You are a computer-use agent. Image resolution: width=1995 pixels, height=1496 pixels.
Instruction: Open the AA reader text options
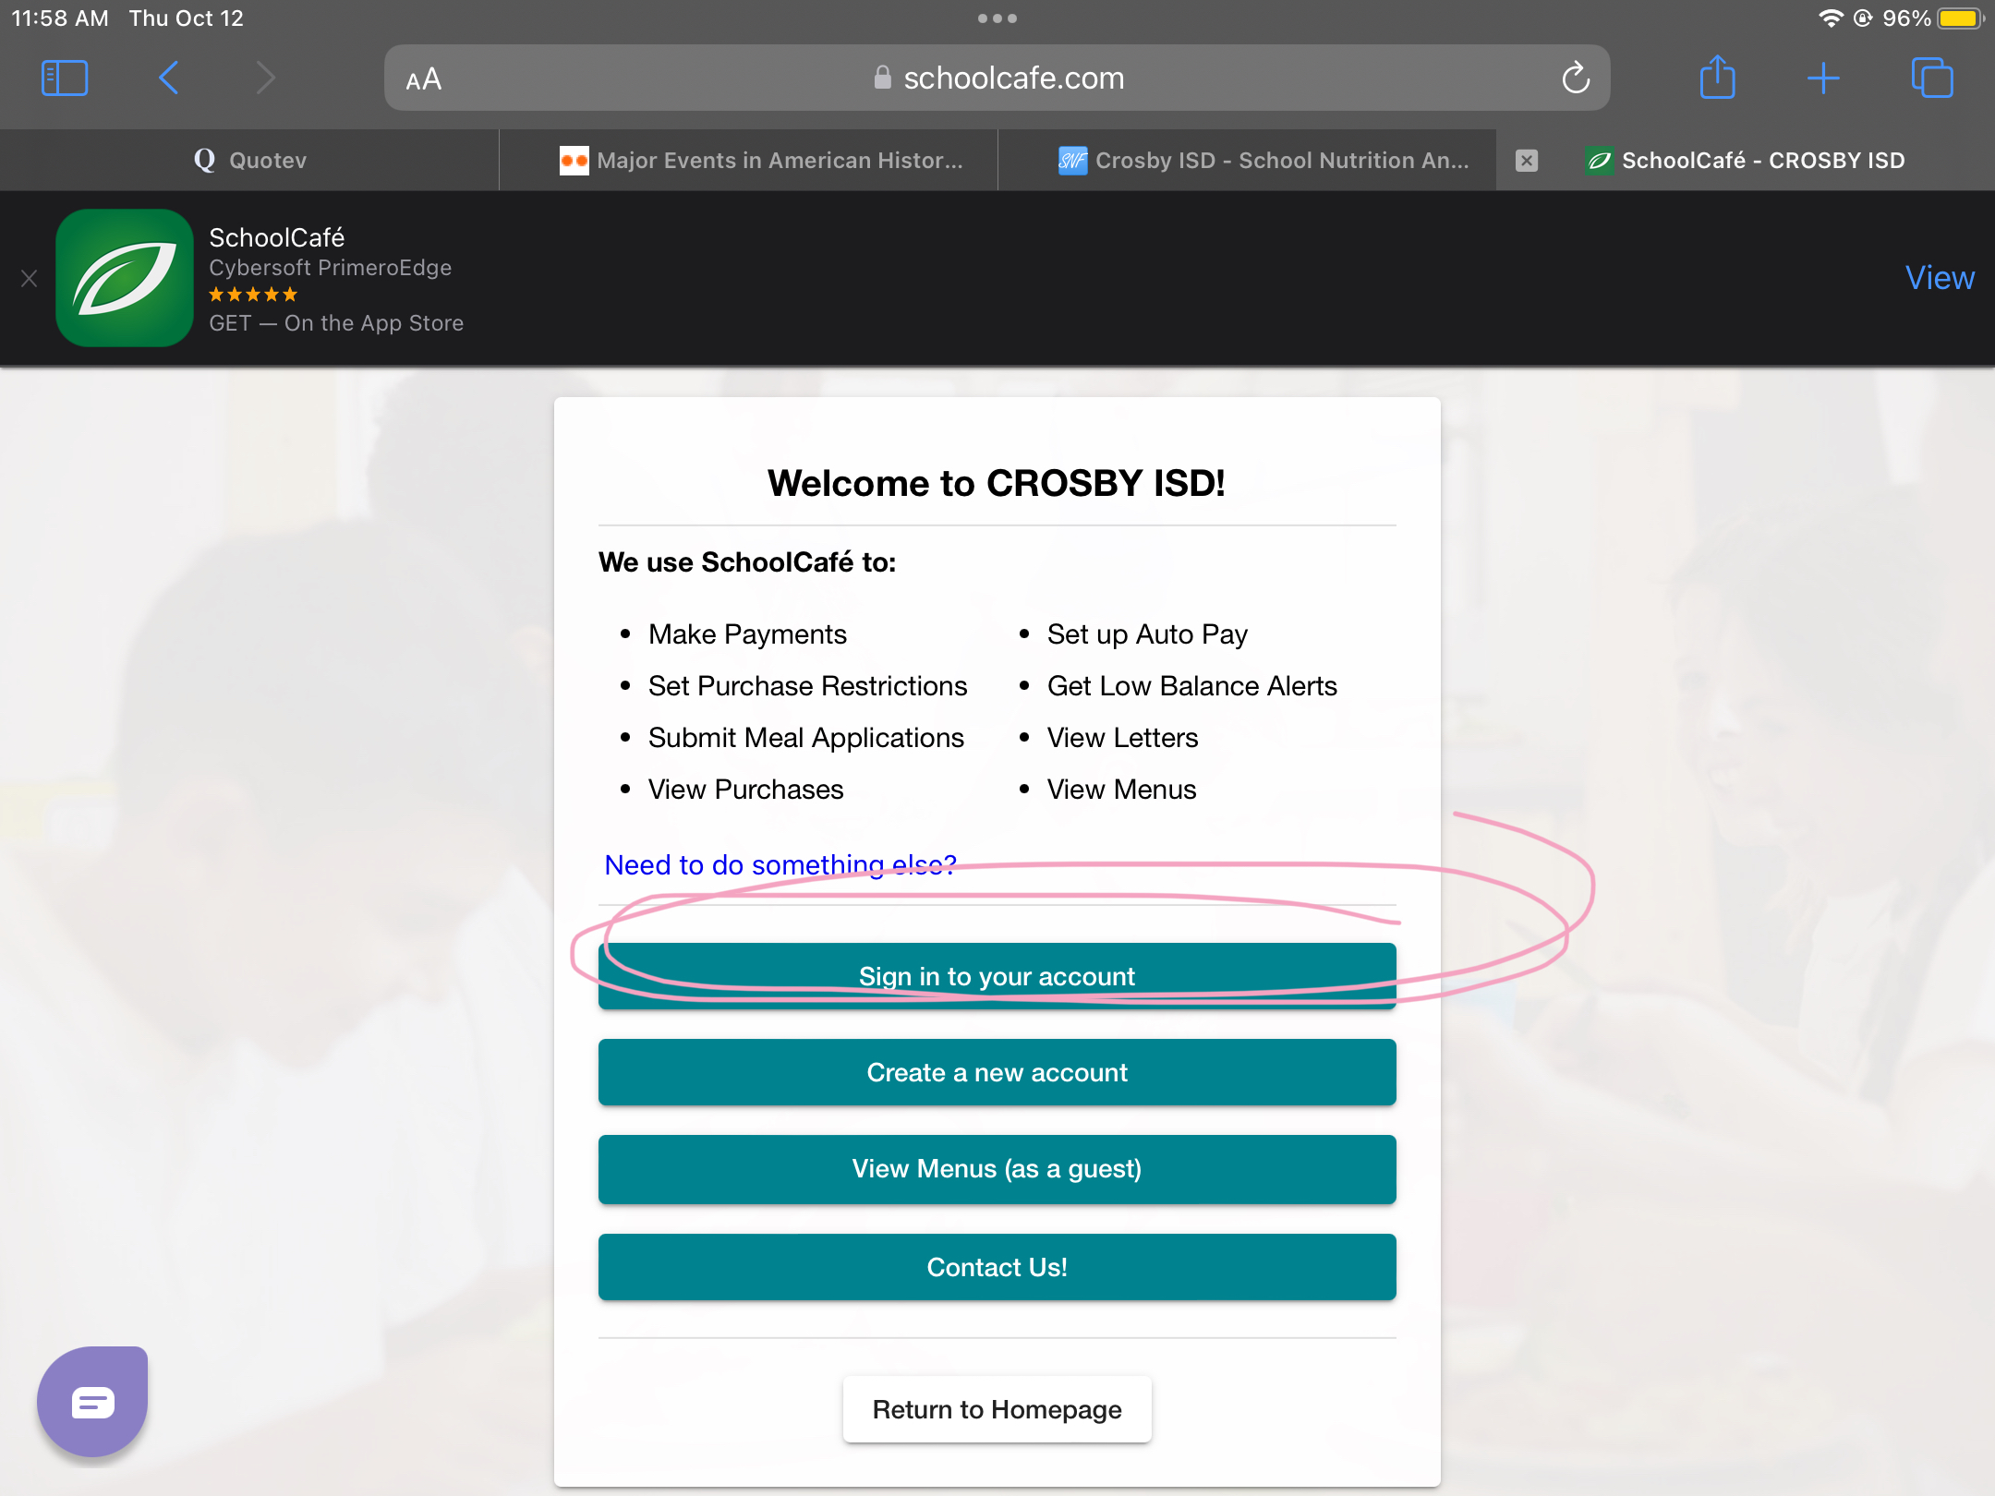click(424, 80)
